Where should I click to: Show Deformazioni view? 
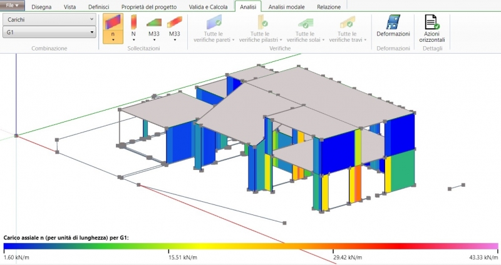pyautogui.click(x=393, y=26)
